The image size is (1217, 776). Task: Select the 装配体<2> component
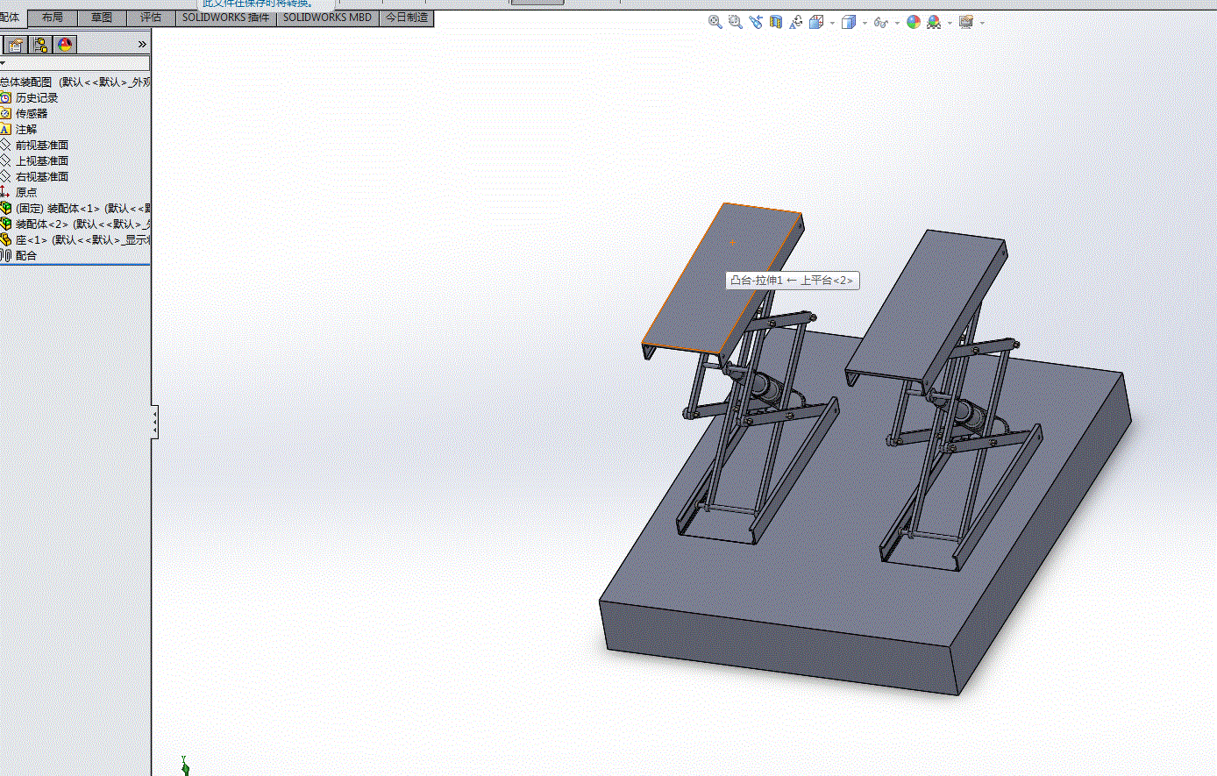[83, 224]
